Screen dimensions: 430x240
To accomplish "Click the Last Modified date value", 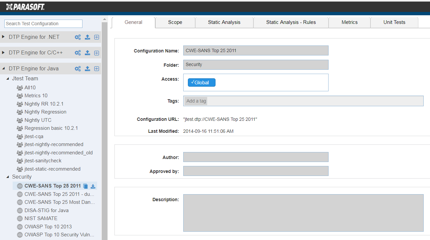I will (x=208, y=131).
